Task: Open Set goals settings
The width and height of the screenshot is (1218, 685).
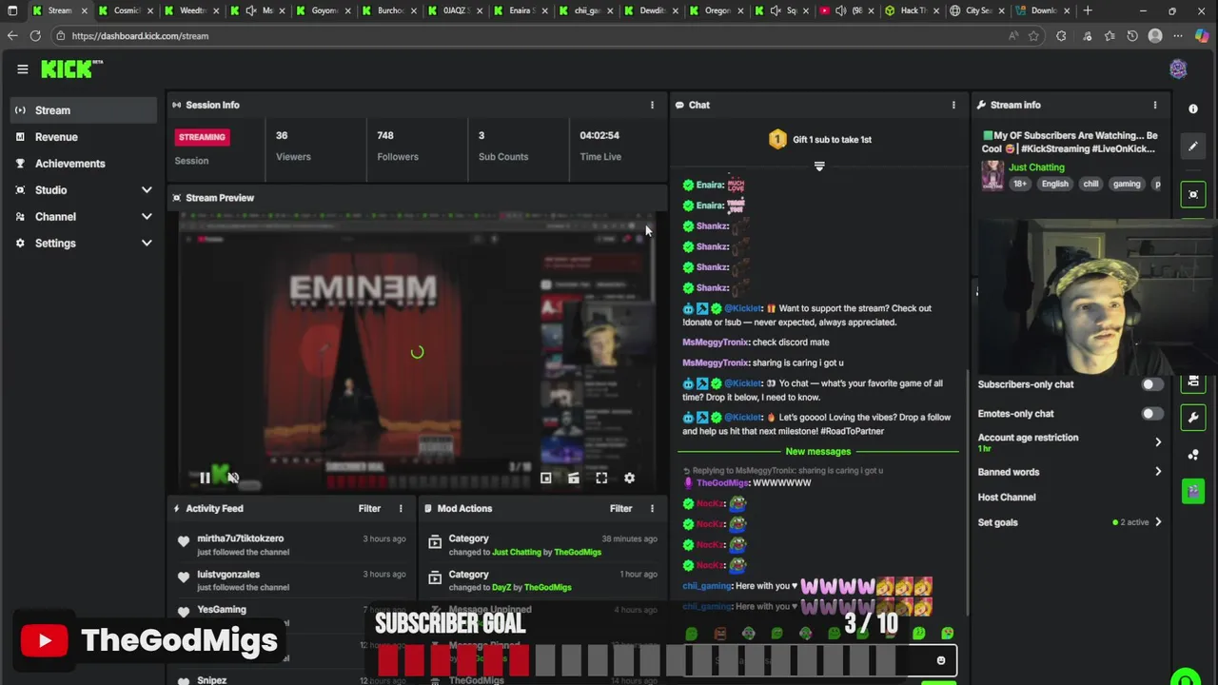Action: (x=1070, y=522)
